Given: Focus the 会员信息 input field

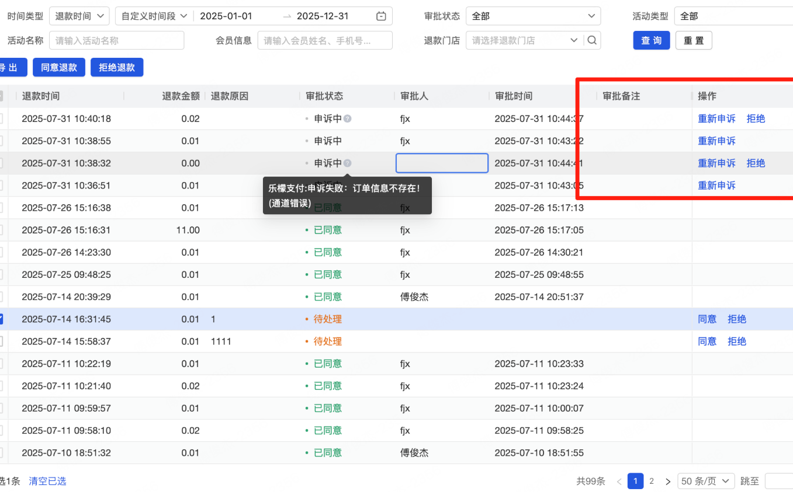Looking at the screenshot, I should click(x=325, y=40).
